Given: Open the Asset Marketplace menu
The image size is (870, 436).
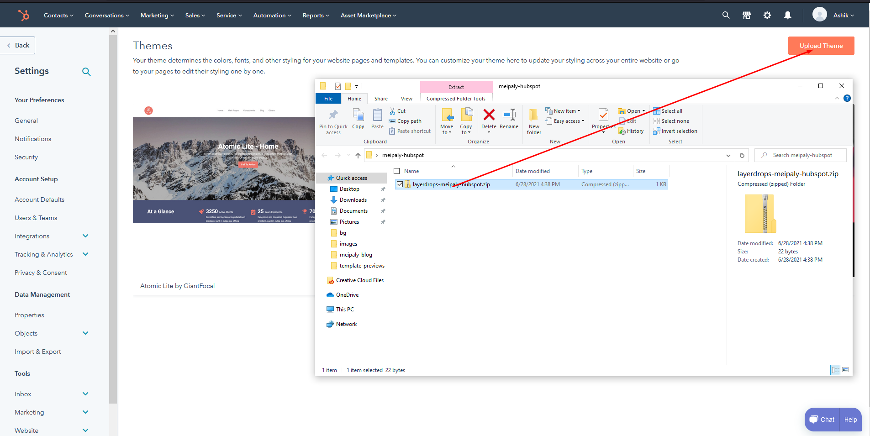Looking at the screenshot, I should point(369,16).
